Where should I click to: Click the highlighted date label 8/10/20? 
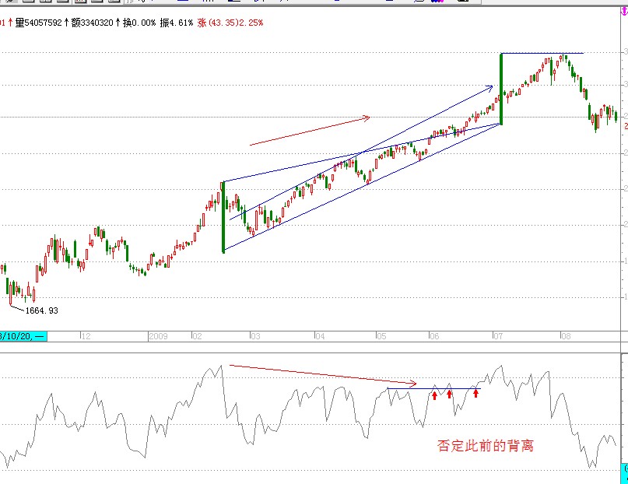click(x=23, y=336)
